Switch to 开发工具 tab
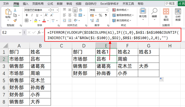This screenshot has height=107, width=185. 128,4
